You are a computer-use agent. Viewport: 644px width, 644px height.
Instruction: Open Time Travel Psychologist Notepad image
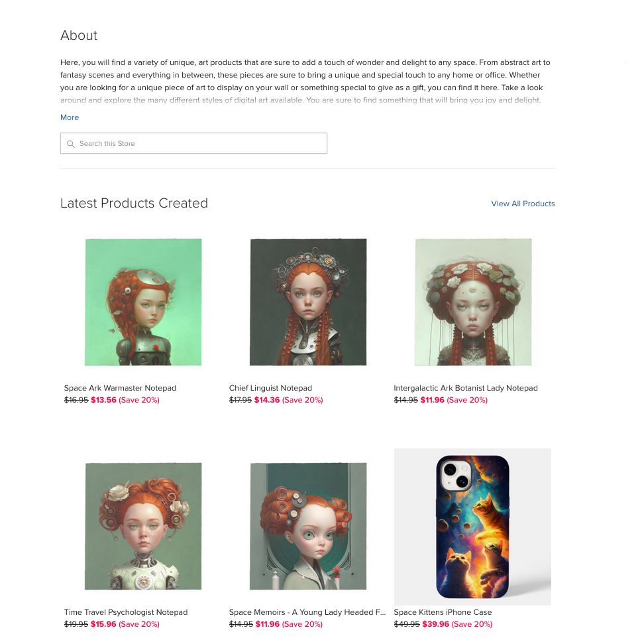tap(143, 526)
